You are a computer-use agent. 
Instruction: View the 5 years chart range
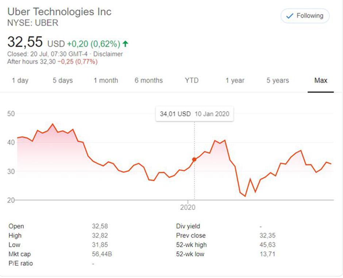pos(278,81)
